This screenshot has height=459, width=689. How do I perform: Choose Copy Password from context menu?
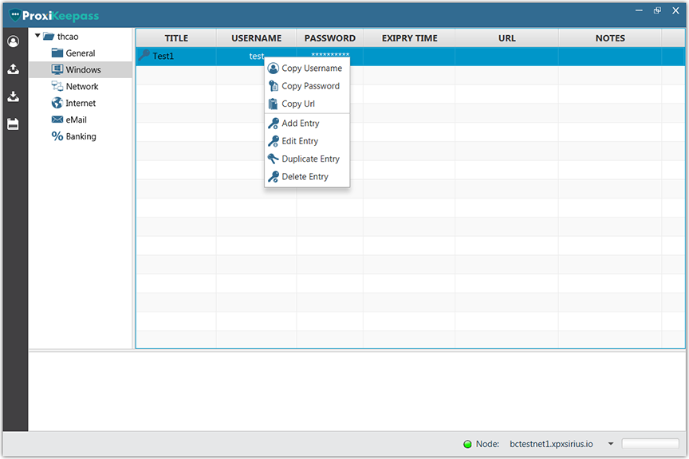[x=310, y=86]
